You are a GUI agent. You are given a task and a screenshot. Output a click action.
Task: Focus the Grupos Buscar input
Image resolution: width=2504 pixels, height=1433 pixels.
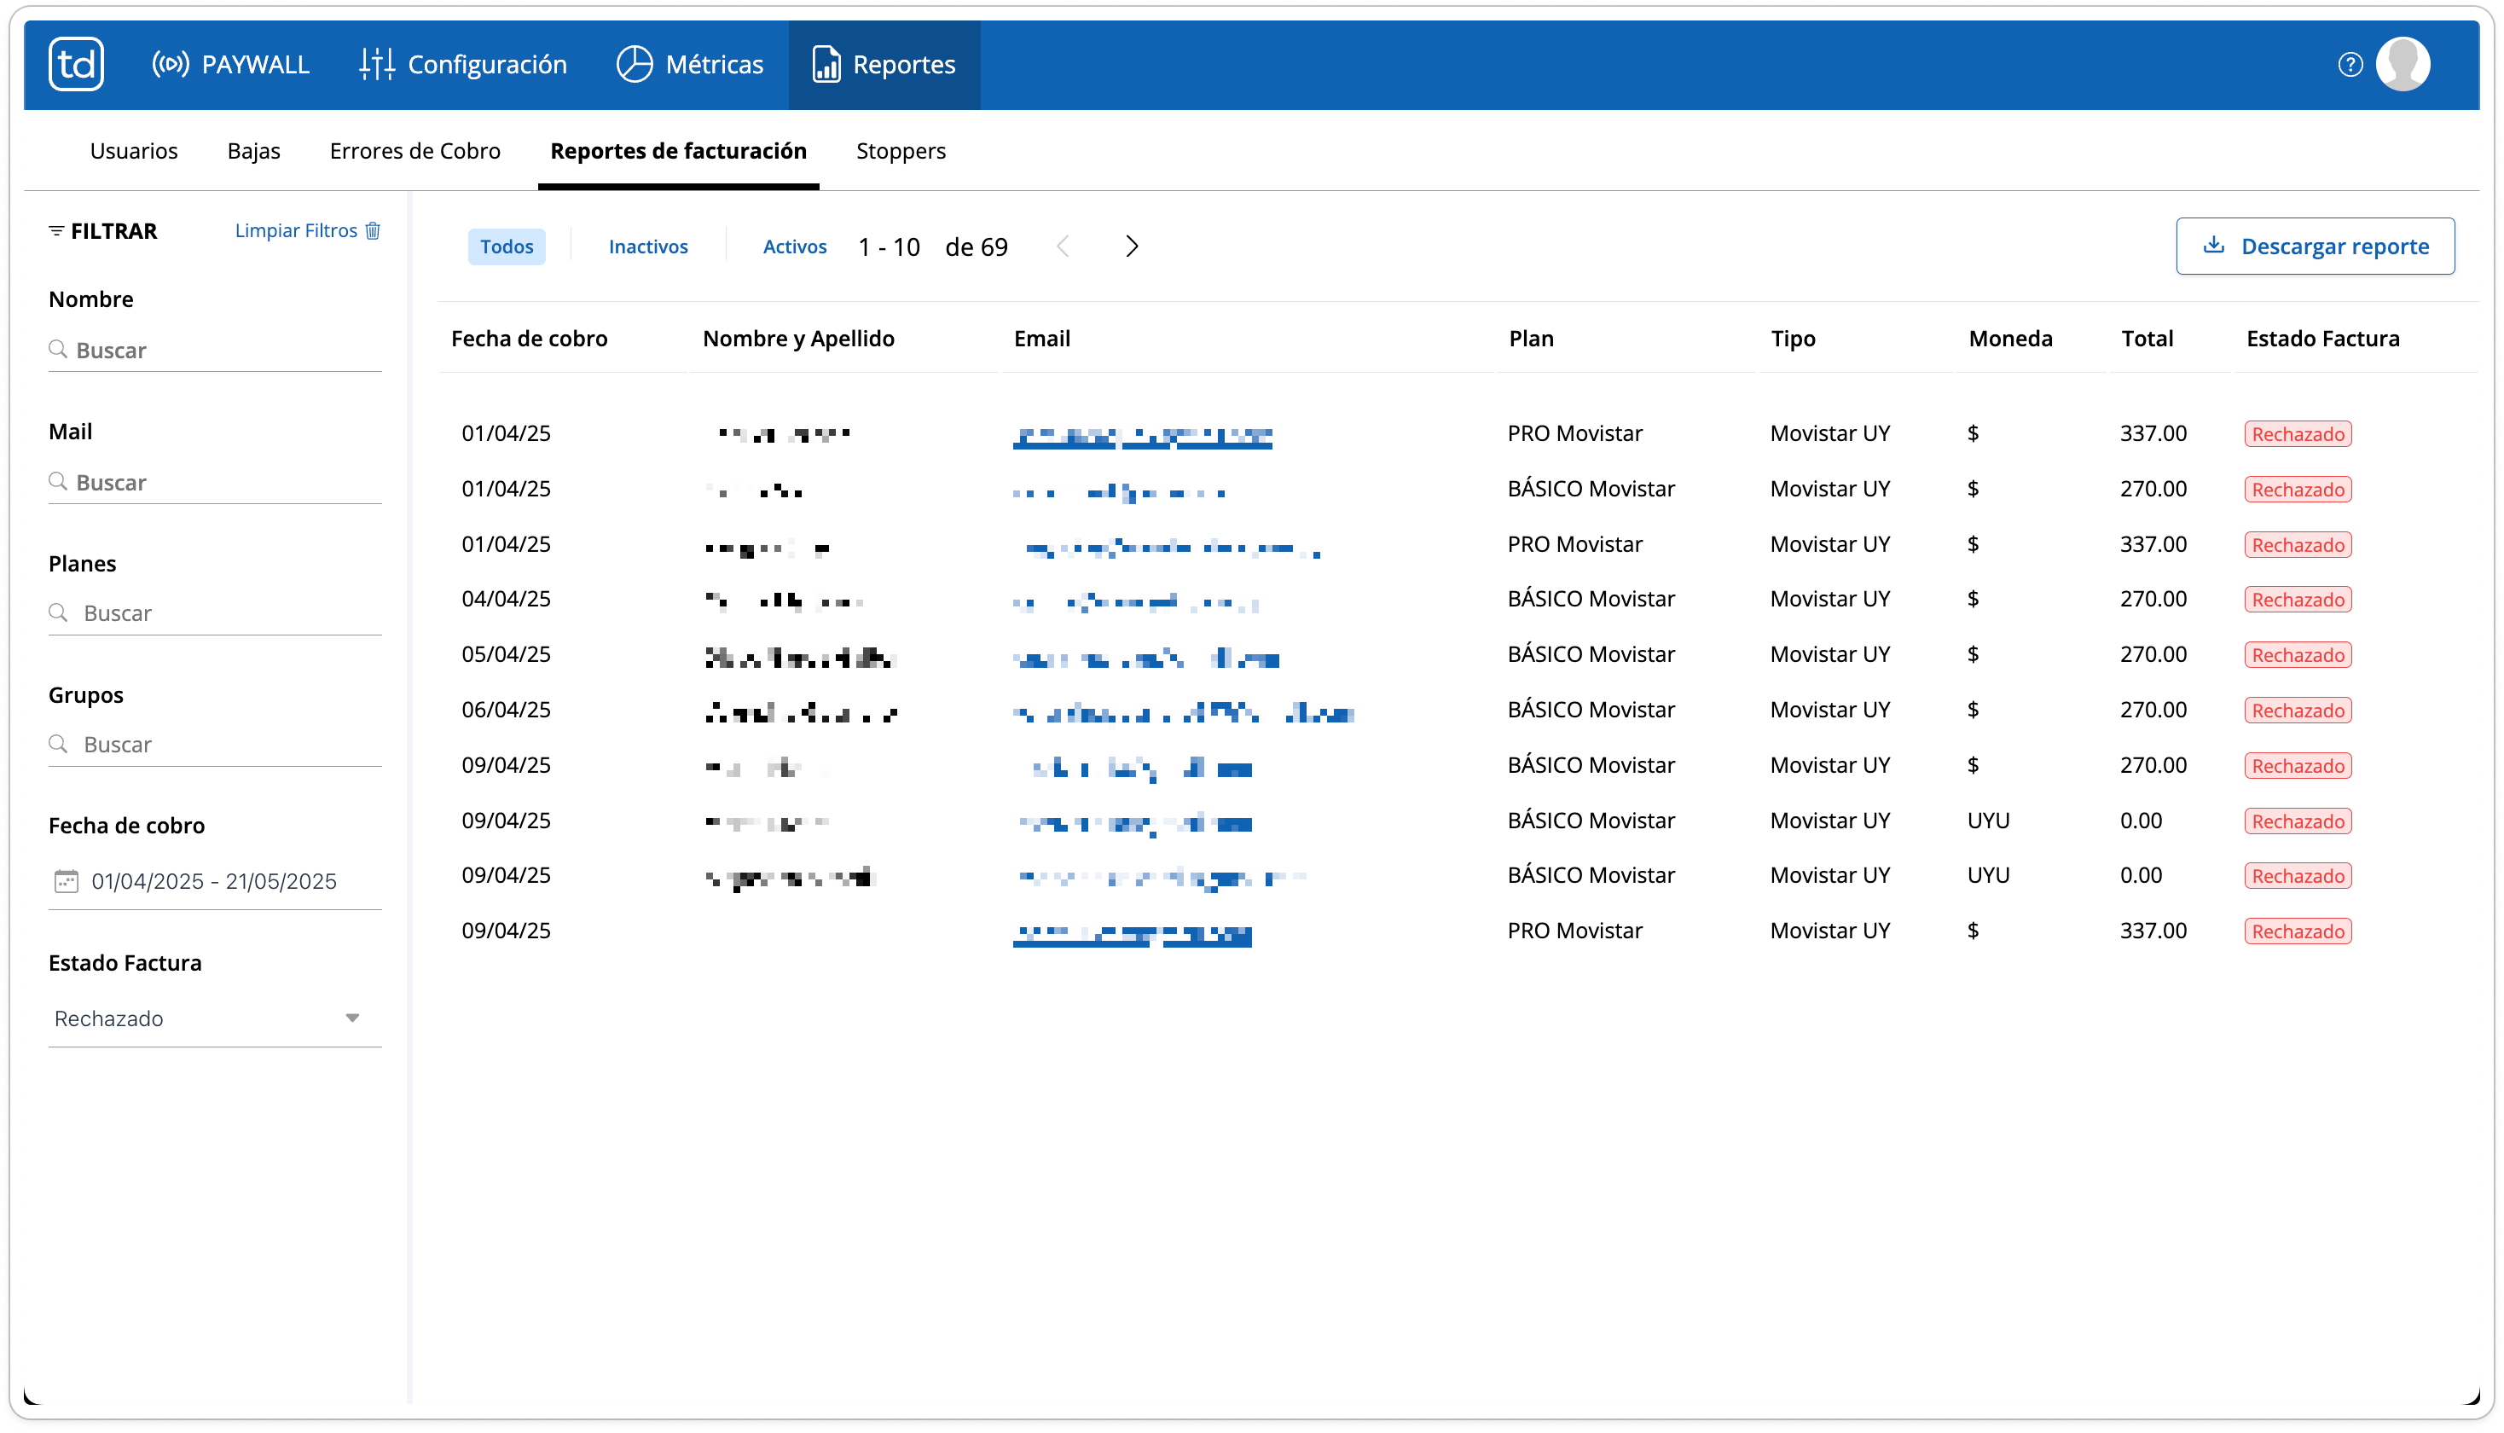[214, 743]
